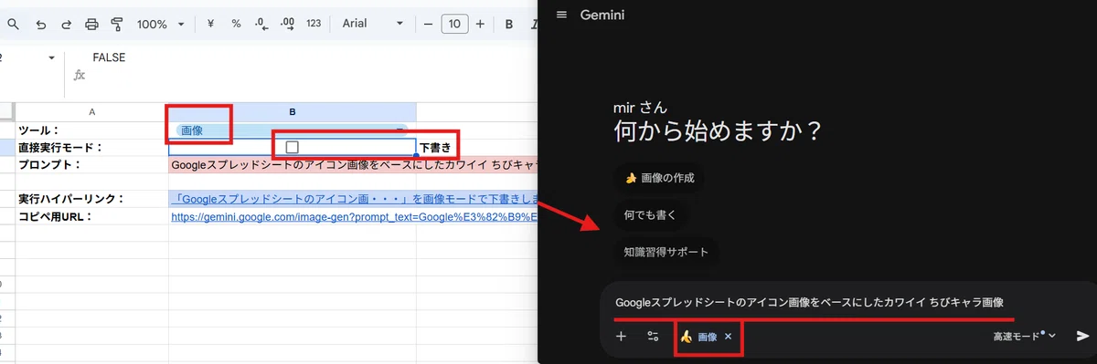Screen dimensions: 1097x364
Task: Select the ツール： label cell
Action: pos(91,130)
